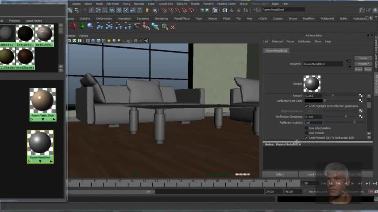This screenshot has width=378, height=212.
Task: Open the Mesh menu
Action: pyautogui.click(x=99, y=4)
